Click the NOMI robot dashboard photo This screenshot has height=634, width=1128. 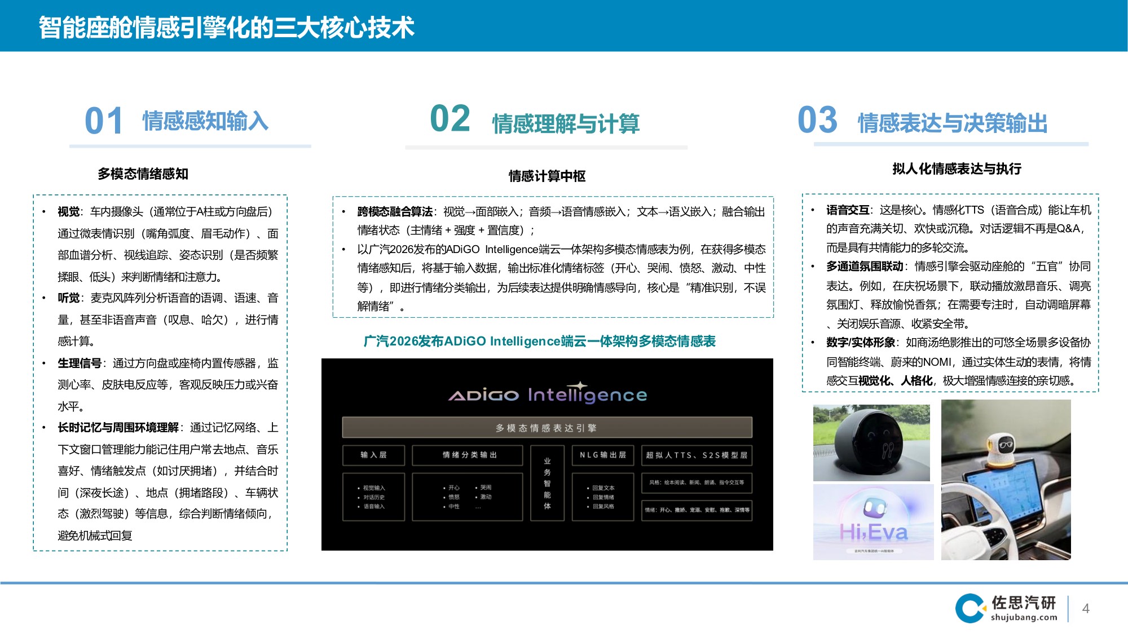[x=1006, y=480]
